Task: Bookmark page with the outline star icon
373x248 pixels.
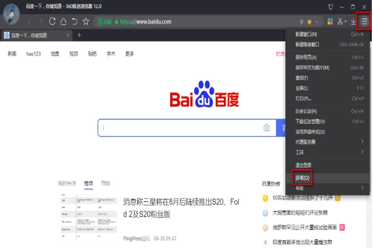Action: point(85,22)
